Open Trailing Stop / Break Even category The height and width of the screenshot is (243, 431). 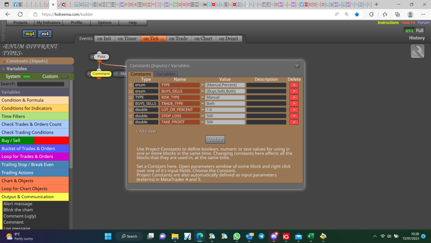pos(35,165)
